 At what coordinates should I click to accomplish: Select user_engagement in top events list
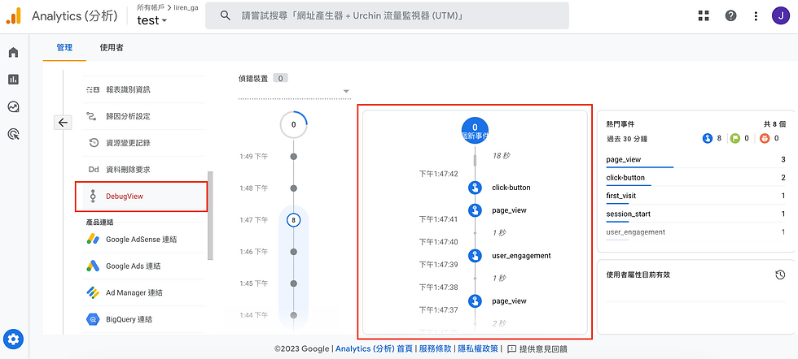(695, 232)
